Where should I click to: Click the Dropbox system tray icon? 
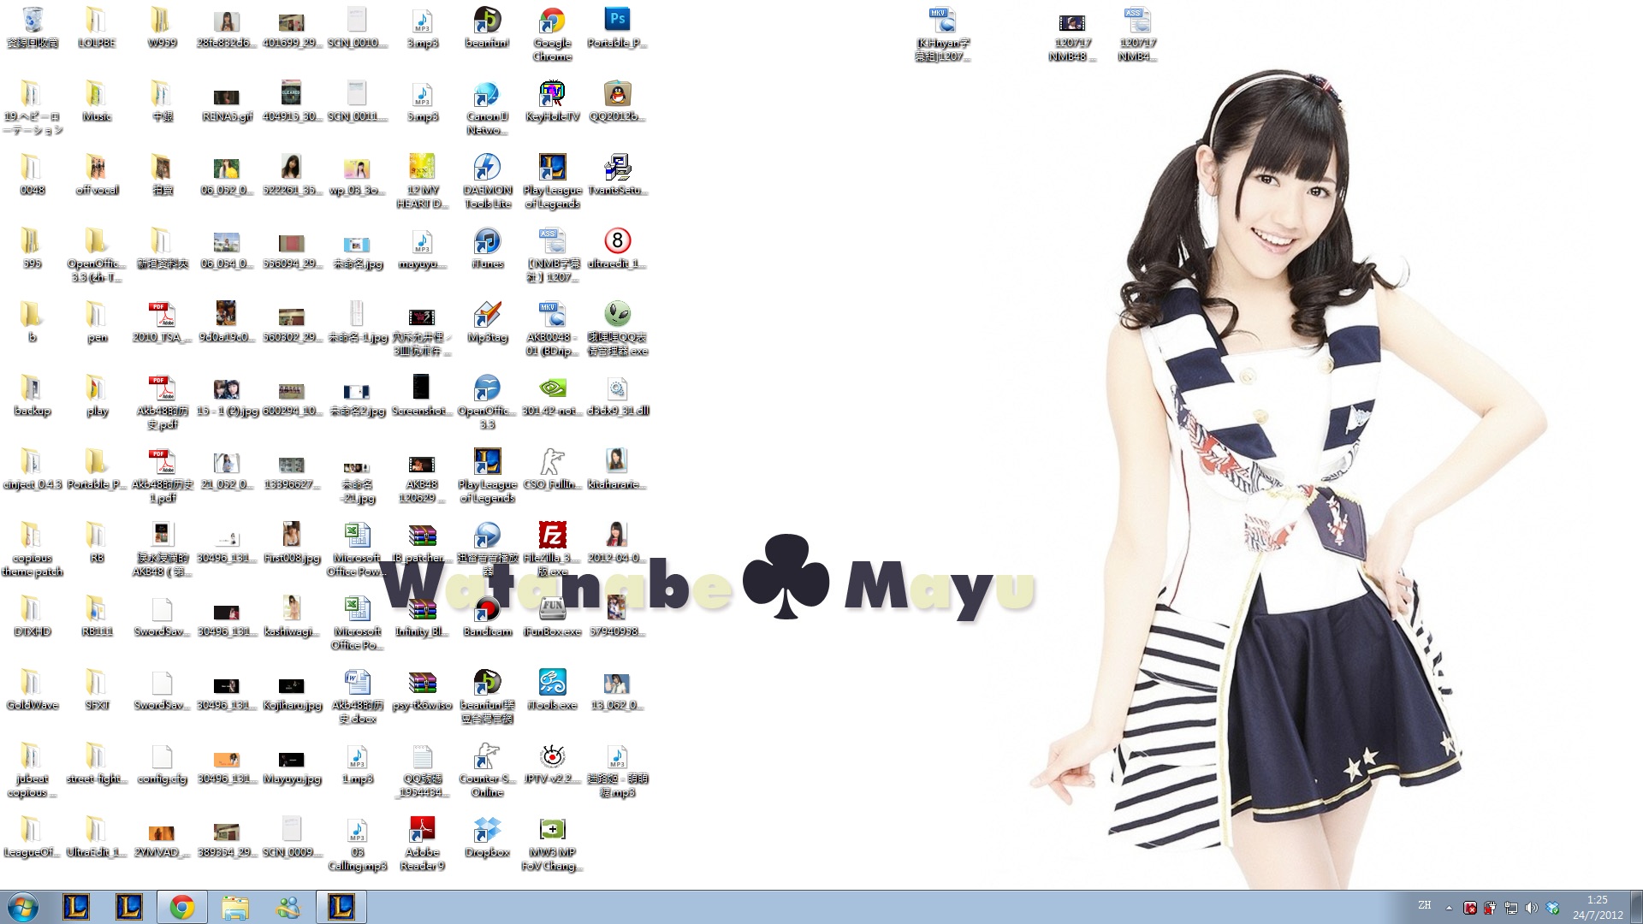1553,908
